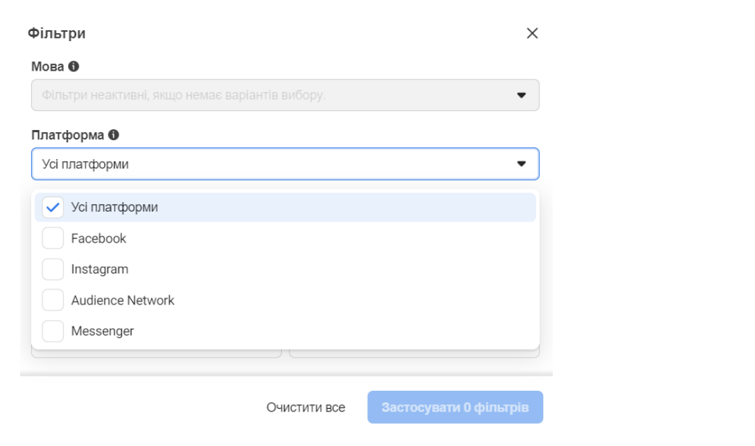Click Застосувати 0 фільтрів button
Viewport: 755px width, 446px height.
(x=455, y=408)
